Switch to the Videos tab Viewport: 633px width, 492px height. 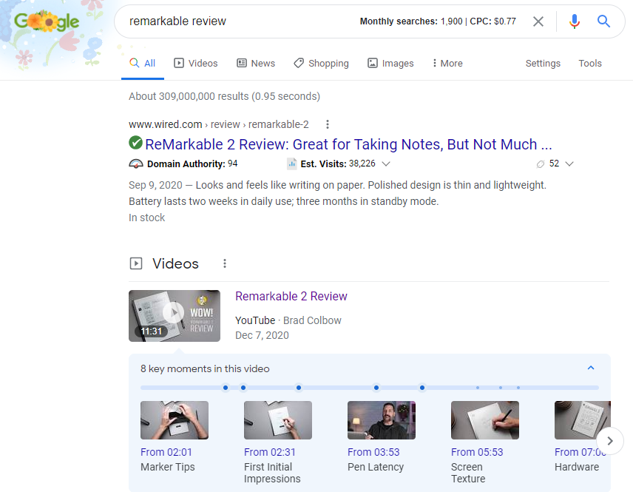pos(196,63)
